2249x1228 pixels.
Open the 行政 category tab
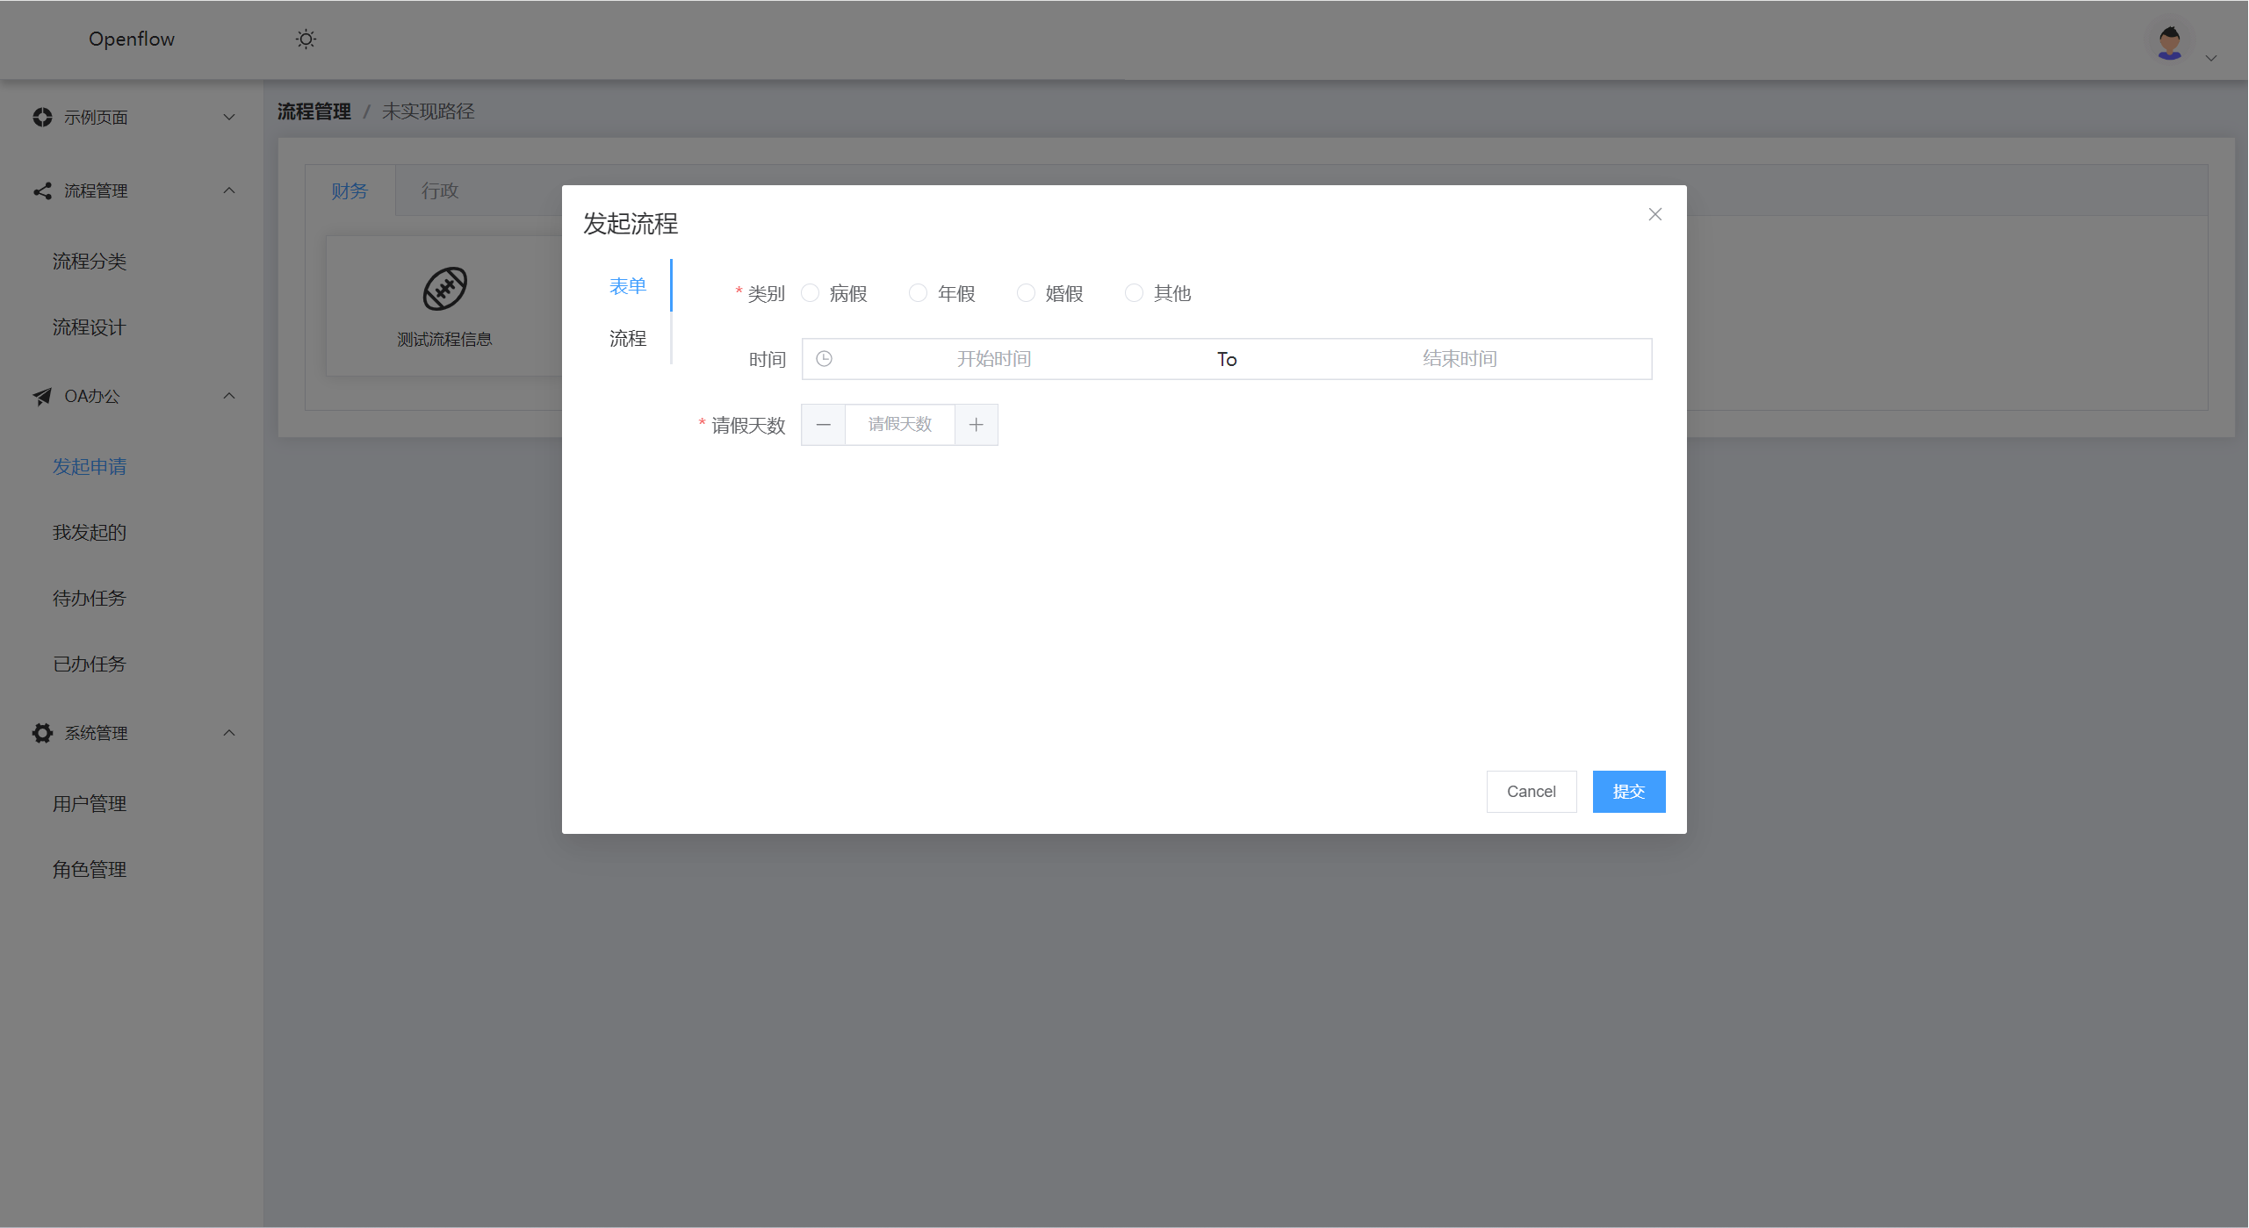click(440, 190)
